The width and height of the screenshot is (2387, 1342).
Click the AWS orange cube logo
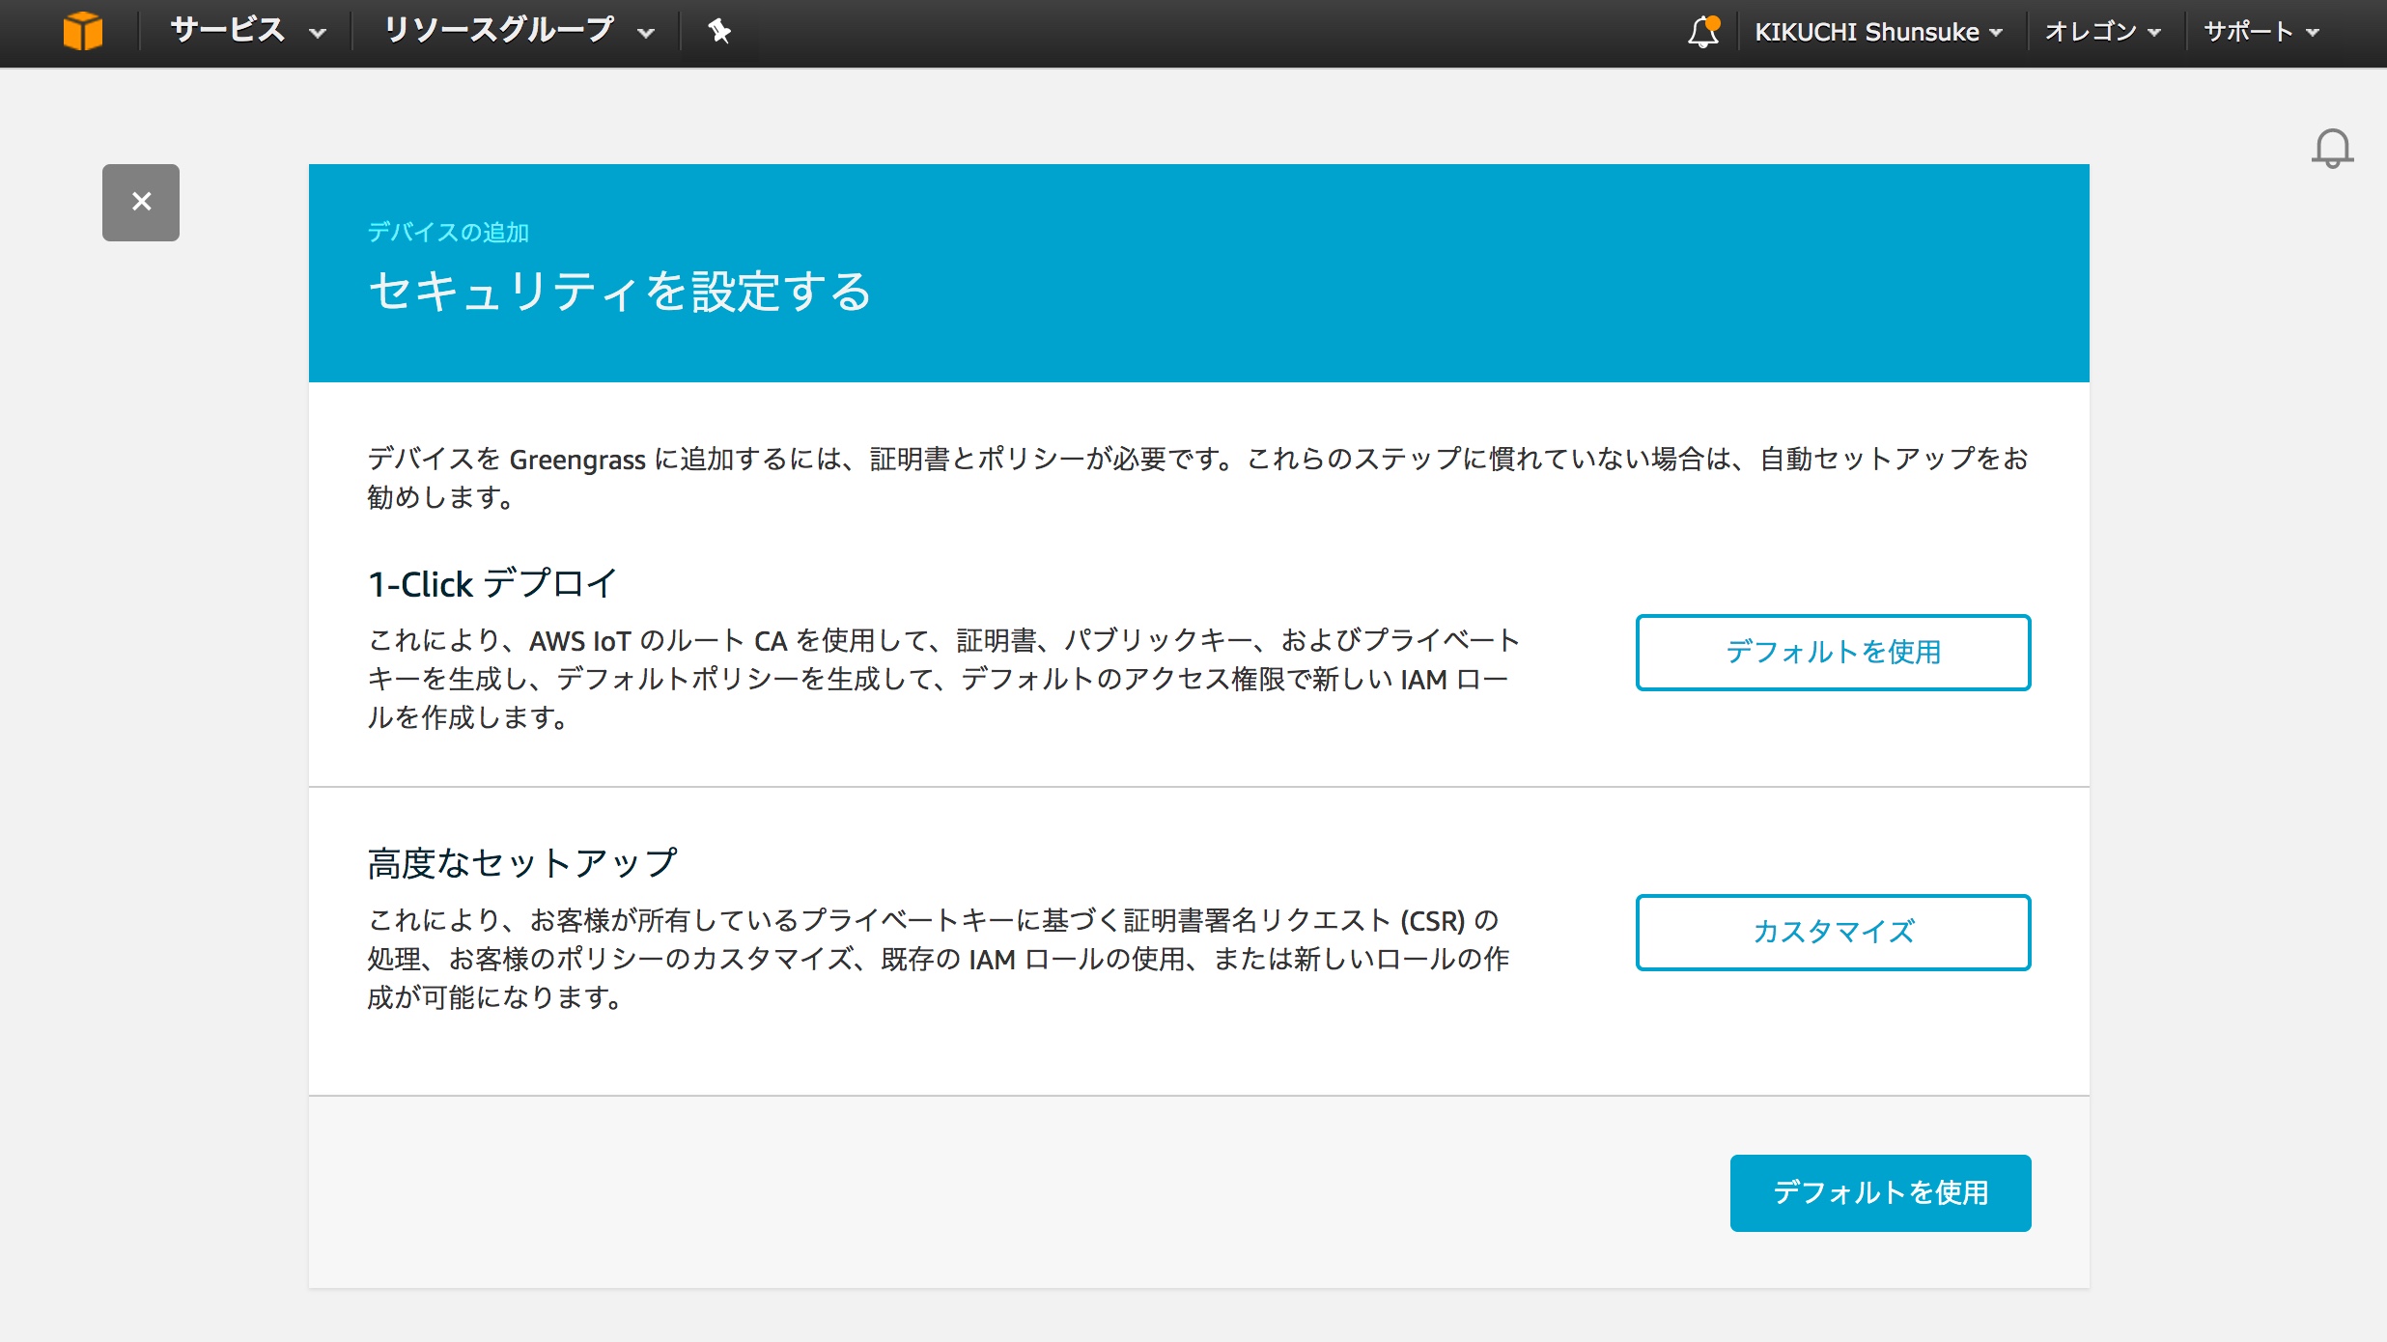pos(83,31)
